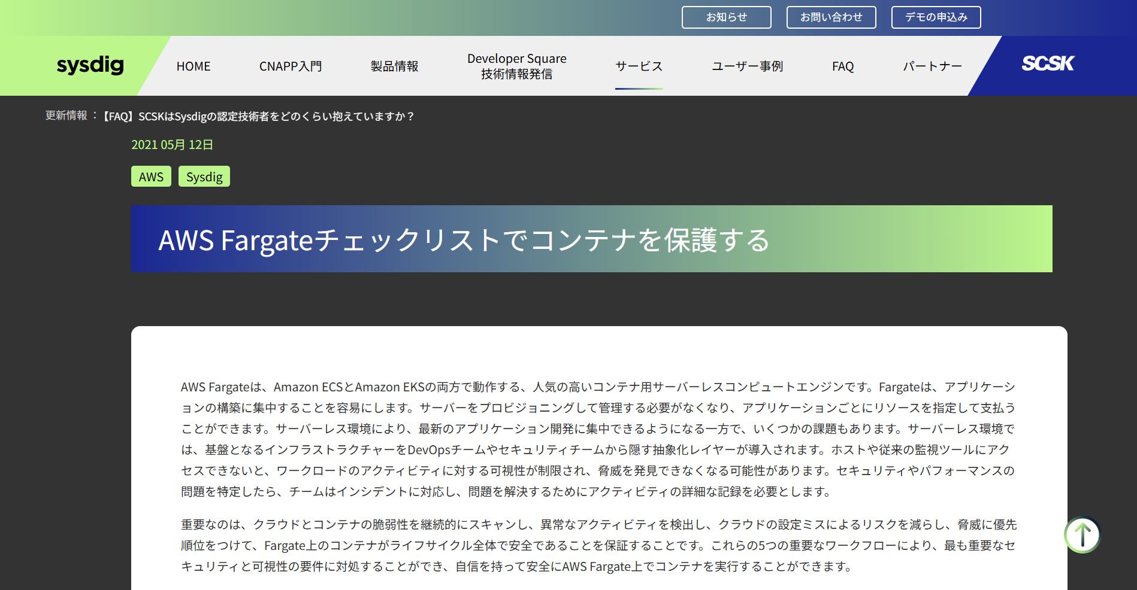1137x590 pixels.
Task: Click the article date 2021 05月 12日
Action: (x=173, y=145)
